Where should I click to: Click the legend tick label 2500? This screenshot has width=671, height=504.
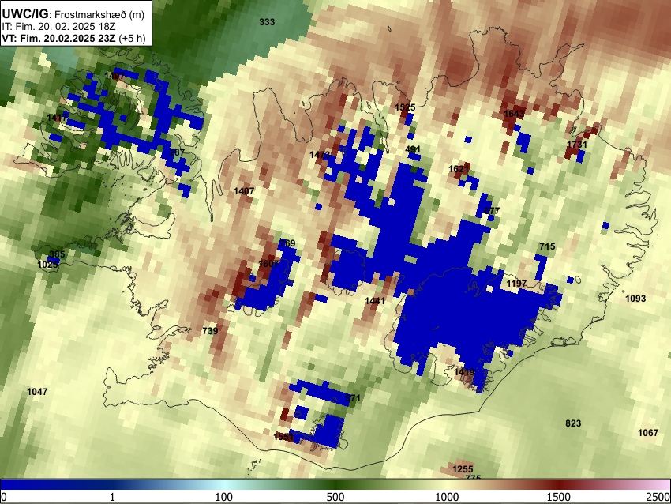pos(658,497)
